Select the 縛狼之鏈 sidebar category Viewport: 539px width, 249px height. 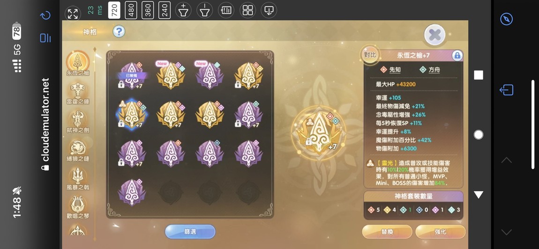click(x=78, y=150)
